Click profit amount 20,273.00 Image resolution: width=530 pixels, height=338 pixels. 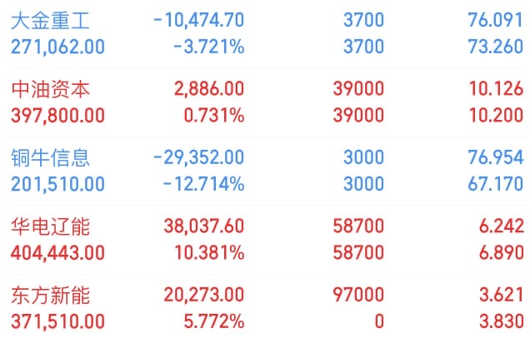(x=205, y=294)
